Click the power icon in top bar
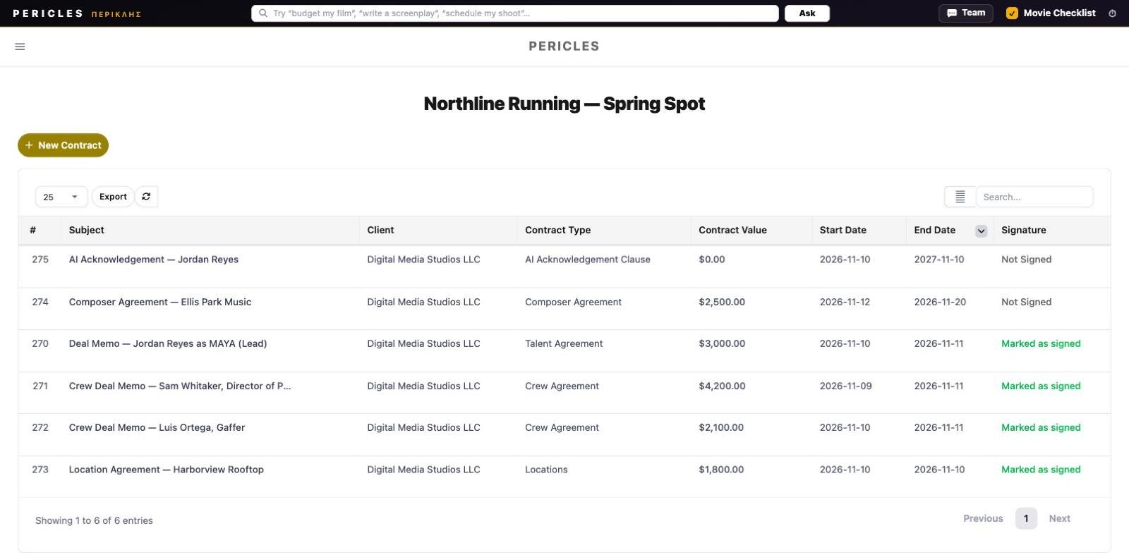This screenshot has width=1129, height=557. (x=1112, y=13)
